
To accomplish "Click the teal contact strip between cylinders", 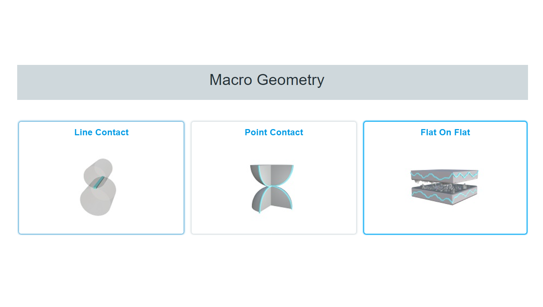I will pyautogui.click(x=98, y=182).
